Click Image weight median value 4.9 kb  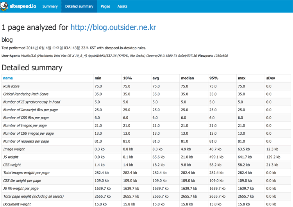pos(186,149)
